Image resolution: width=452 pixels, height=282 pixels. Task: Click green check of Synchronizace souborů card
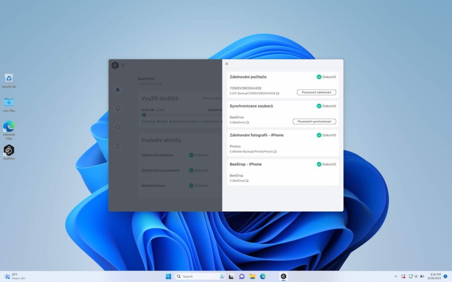tap(319, 106)
